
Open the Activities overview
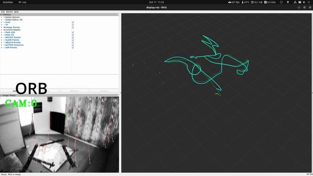pyautogui.click(x=8, y=2)
